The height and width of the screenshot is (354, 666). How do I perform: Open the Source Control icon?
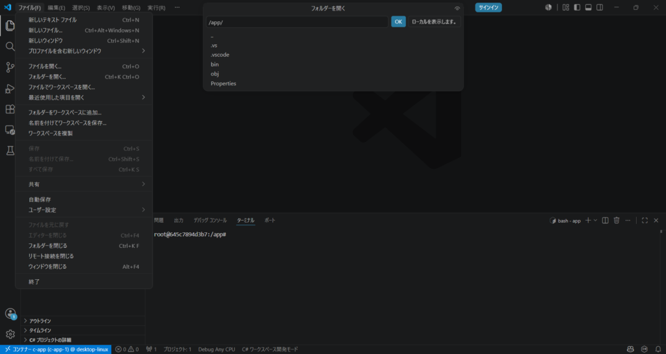pos(10,67)
